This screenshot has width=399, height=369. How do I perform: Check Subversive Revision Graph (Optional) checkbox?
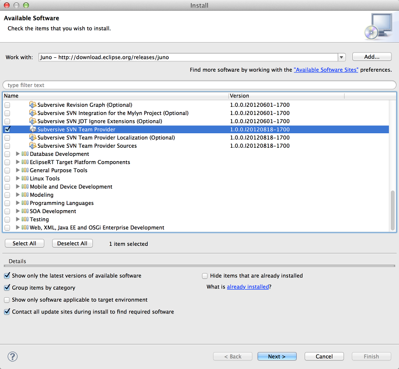tap(7, 105)
